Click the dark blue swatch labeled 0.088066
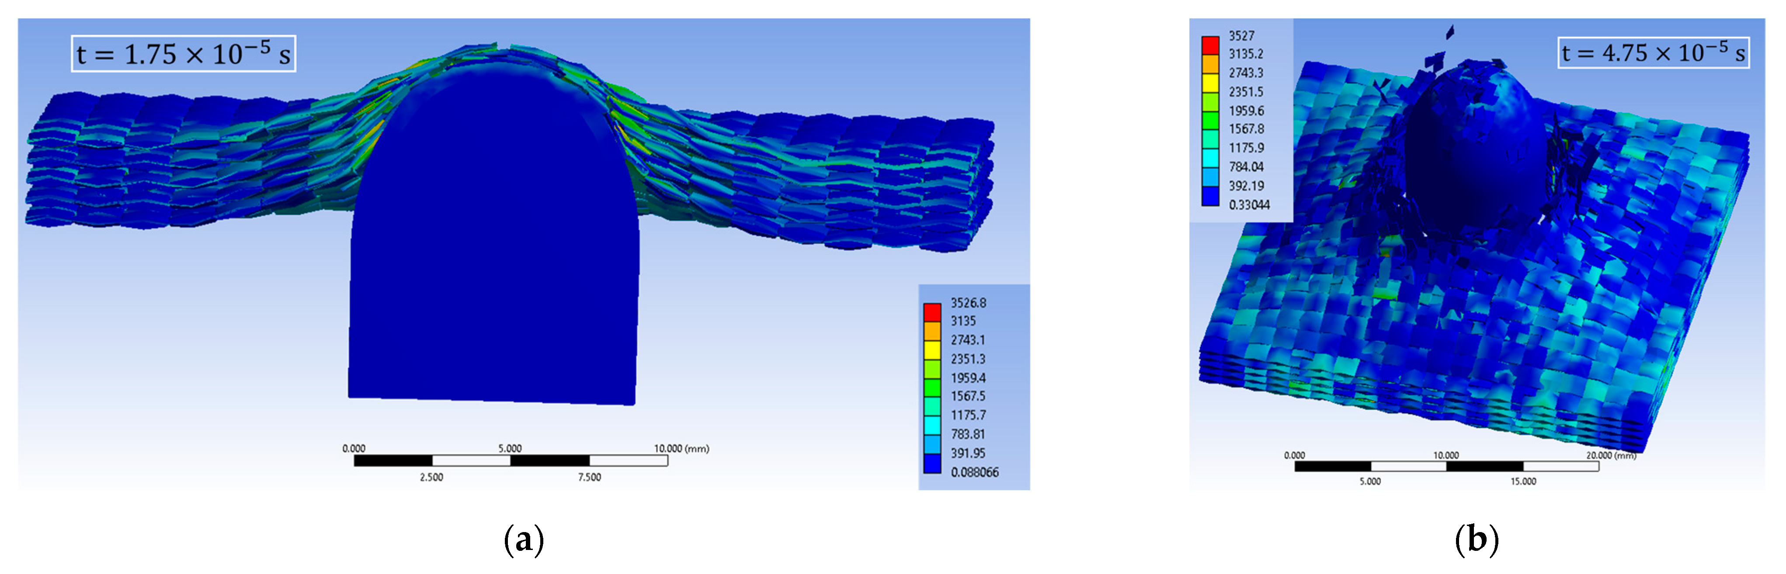 [x=932, y=463]
